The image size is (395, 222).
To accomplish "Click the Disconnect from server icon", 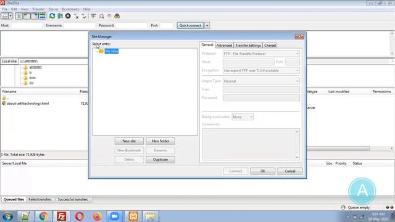I will (x=77, y=16).
